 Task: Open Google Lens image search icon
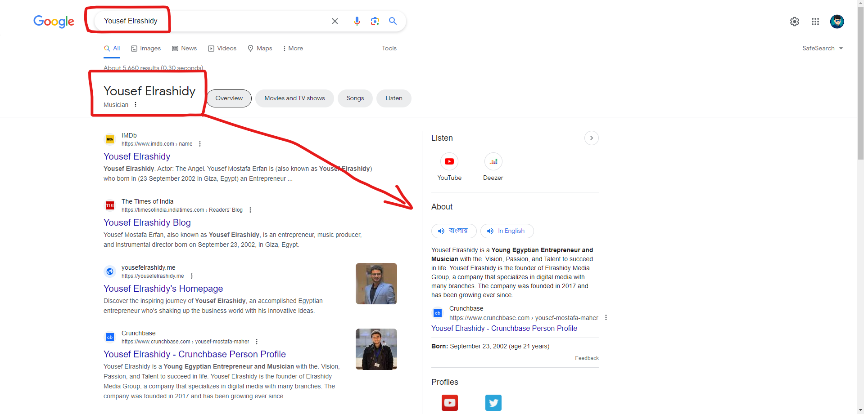point(375,21)
